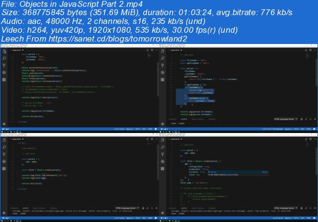Open More Actions ellipsis in the top-left frame

(157, 50)
